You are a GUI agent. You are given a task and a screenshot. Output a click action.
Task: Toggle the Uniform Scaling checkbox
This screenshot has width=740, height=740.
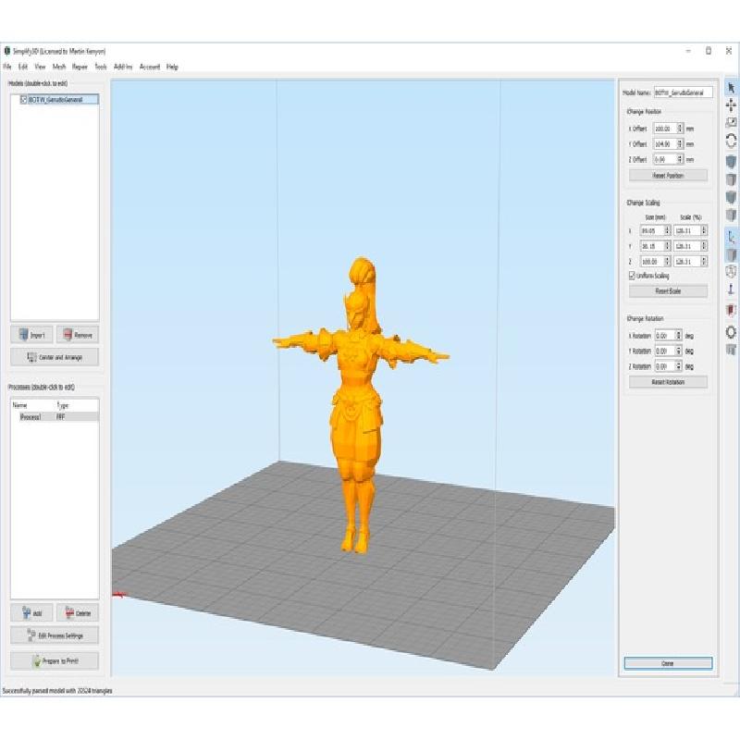[632, 276]
